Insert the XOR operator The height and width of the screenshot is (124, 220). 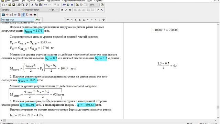coord(103,20)
